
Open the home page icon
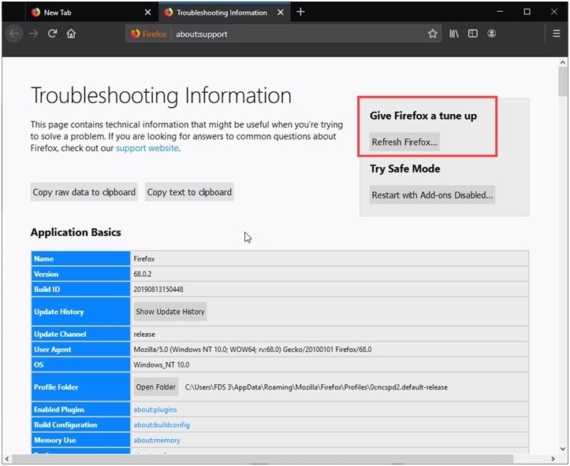click(x=71, y=34)
